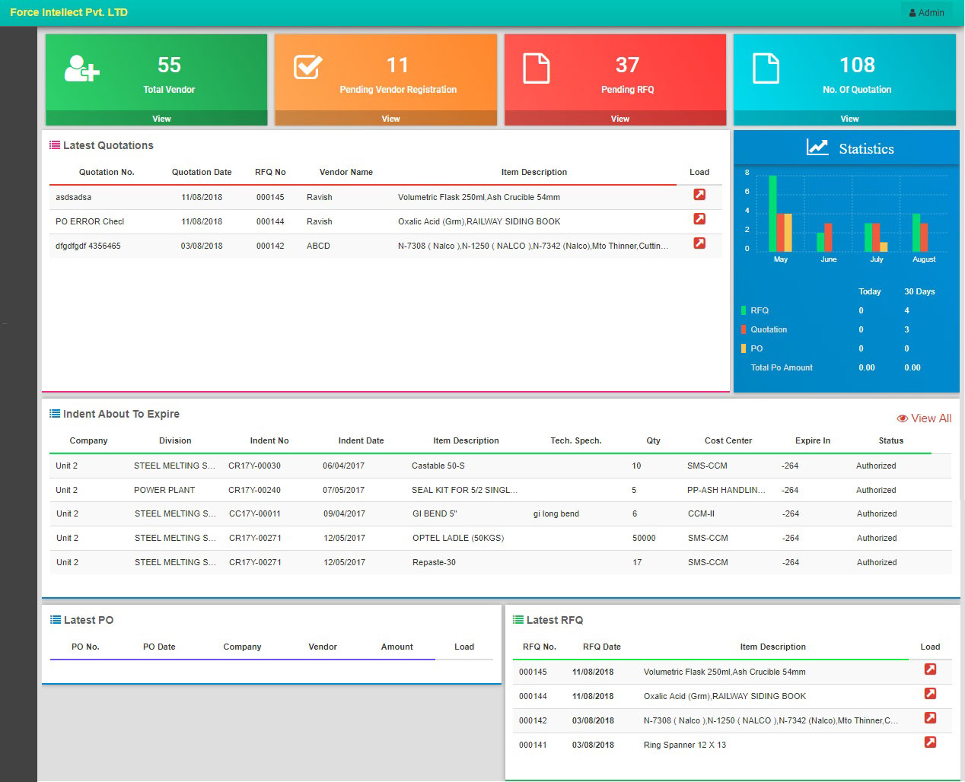The image size is (965, 782).
Task: Click the checkmark icon on Pending Vendor Registration card
Action: tap(307, 67)
